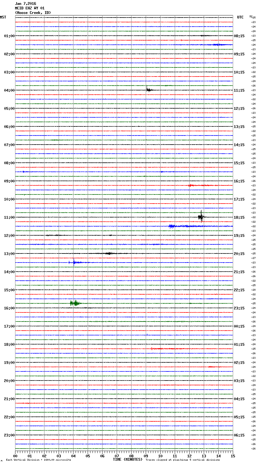The height and width of the screenshot is (464, 257).
Task: Select the 04:00 MST time label
Action: 9,90
